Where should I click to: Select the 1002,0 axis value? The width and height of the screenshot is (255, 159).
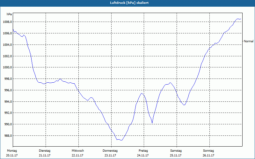point(7,56)
